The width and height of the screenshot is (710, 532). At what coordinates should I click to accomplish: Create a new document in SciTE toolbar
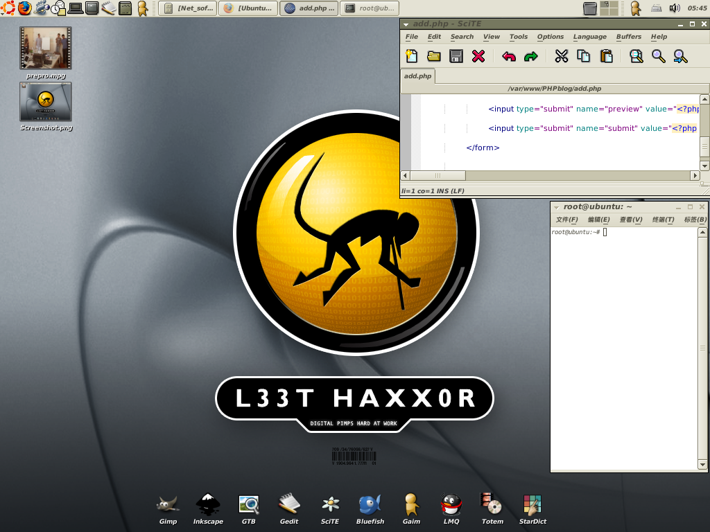(x=412, y=56)
